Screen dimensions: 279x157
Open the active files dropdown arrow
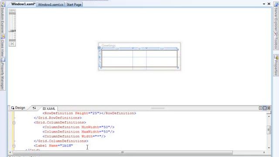coord(264,4)
